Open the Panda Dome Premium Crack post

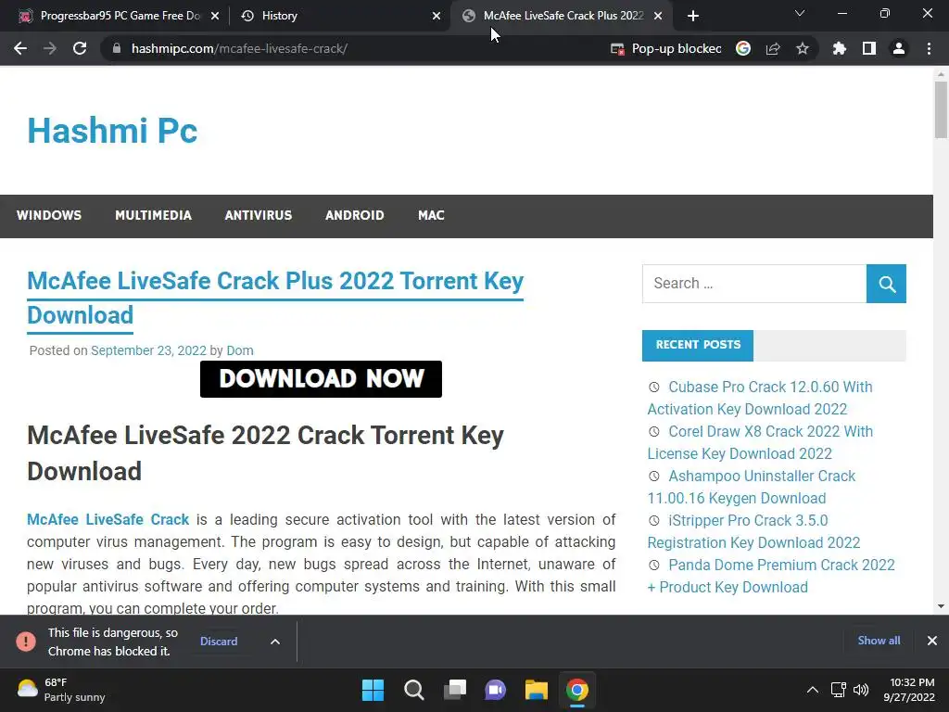(x=771, y=576)
